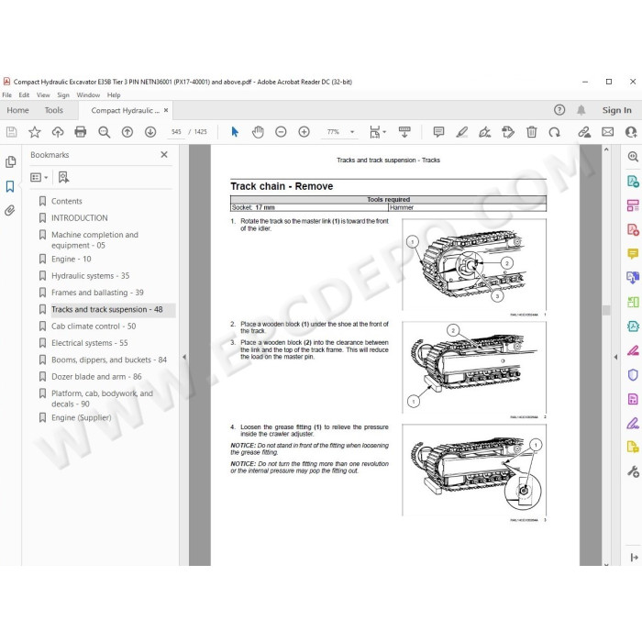The width and height of the screenshot is (642, 642).
Task: Open the INTRODUCTION bookmark
Action: (80, 218)
